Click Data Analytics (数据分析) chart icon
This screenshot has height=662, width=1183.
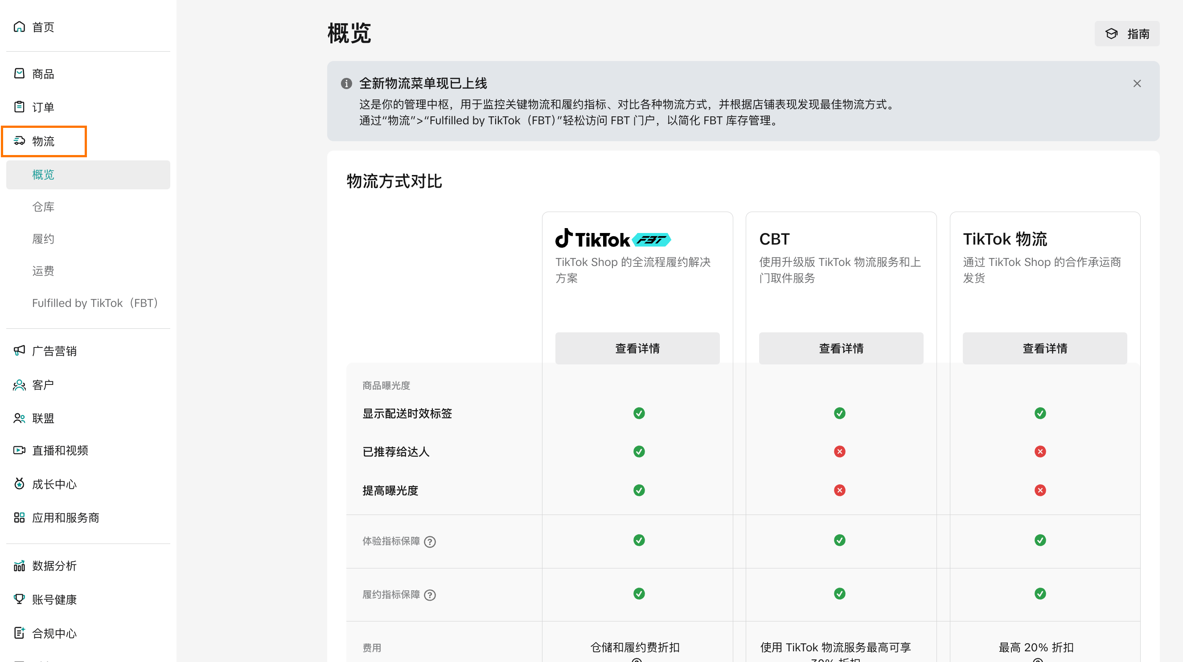point(19,566)
